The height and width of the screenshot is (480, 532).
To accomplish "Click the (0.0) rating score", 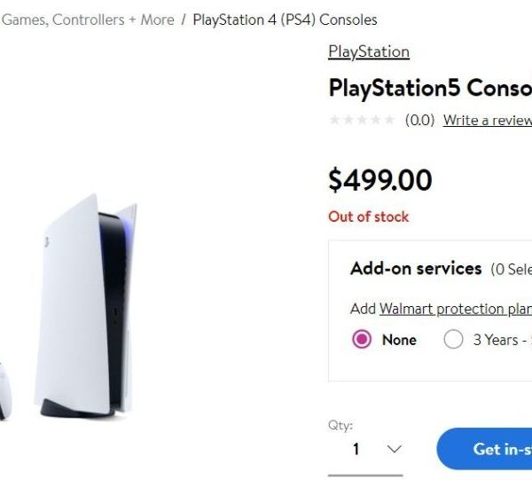I will pos(419,121).
